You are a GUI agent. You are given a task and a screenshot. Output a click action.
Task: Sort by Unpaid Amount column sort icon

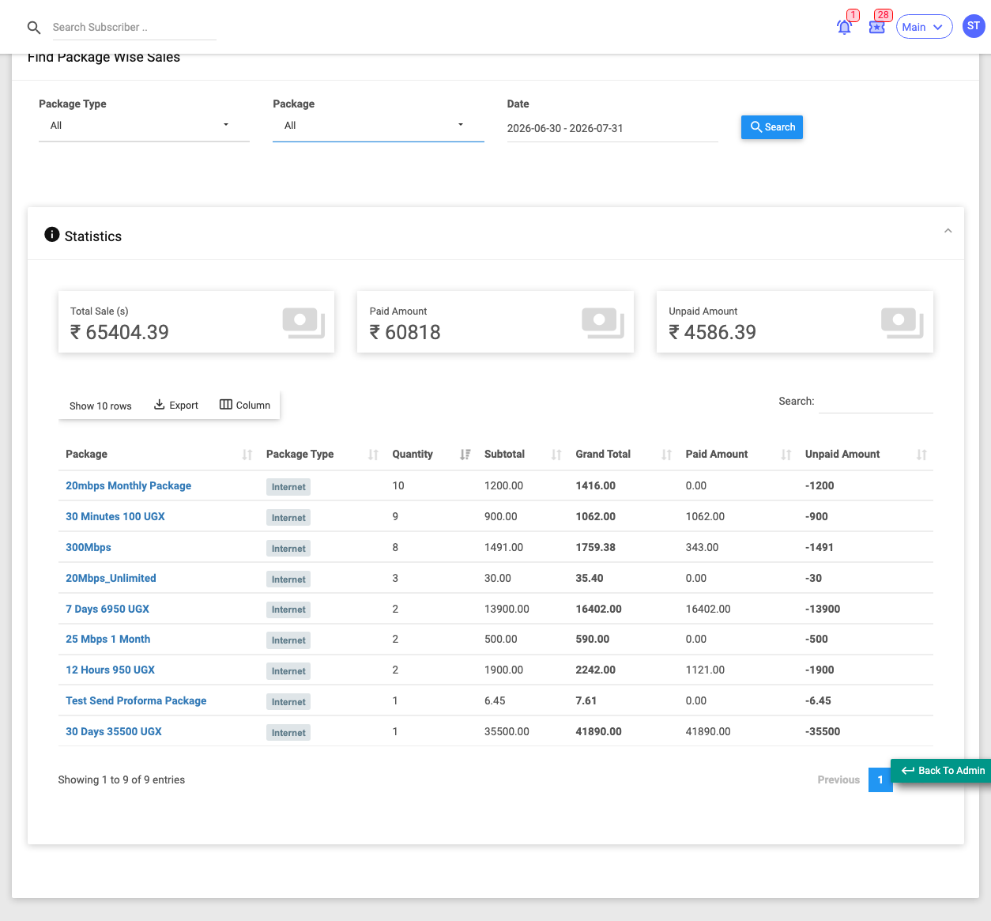921,455
